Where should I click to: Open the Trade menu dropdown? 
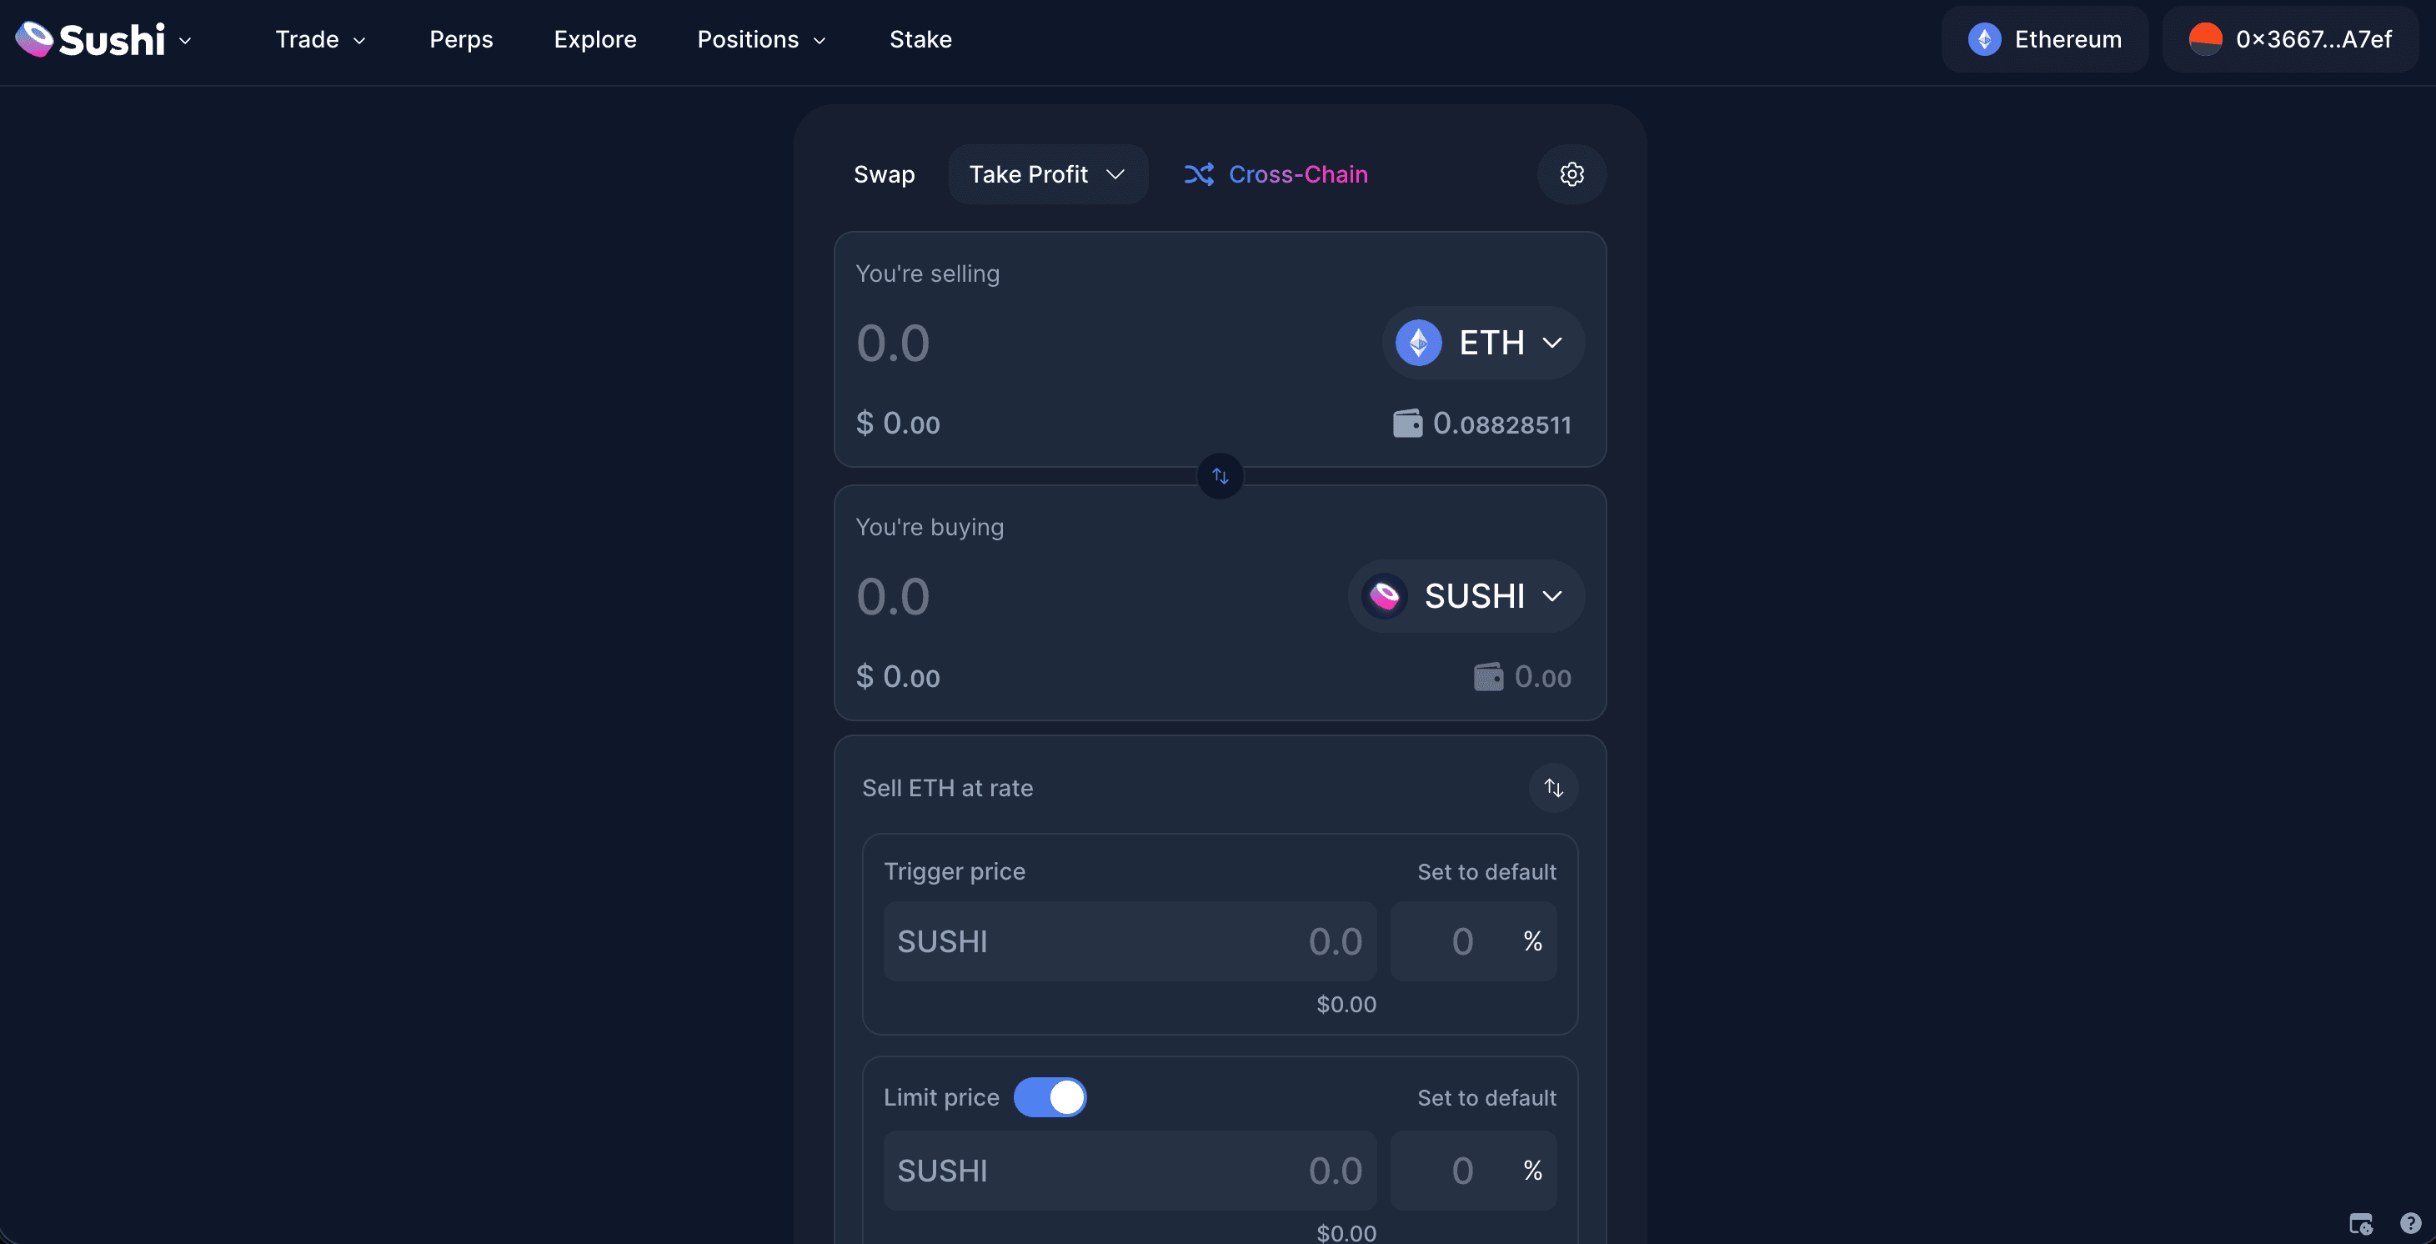(321, 40)
